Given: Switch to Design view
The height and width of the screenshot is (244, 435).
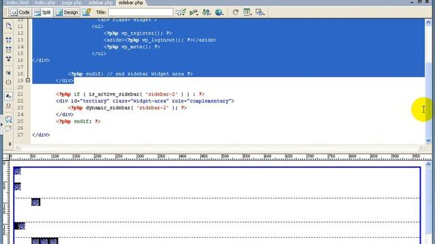Looking at the screenshot, I should [67, 12].
